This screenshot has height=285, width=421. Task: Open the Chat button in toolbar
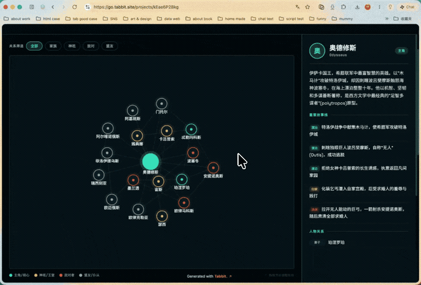click(407, 7)
